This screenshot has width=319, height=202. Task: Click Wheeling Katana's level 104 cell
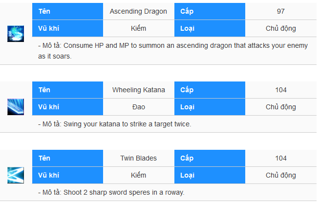pyautogui.click(x=281, y=90)
